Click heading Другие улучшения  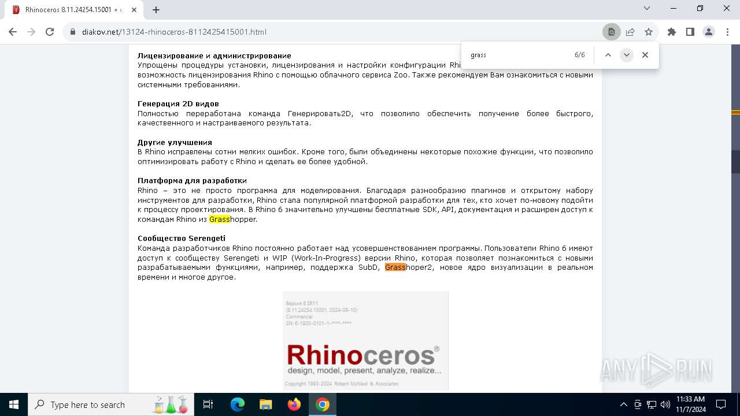coord(175,142)
